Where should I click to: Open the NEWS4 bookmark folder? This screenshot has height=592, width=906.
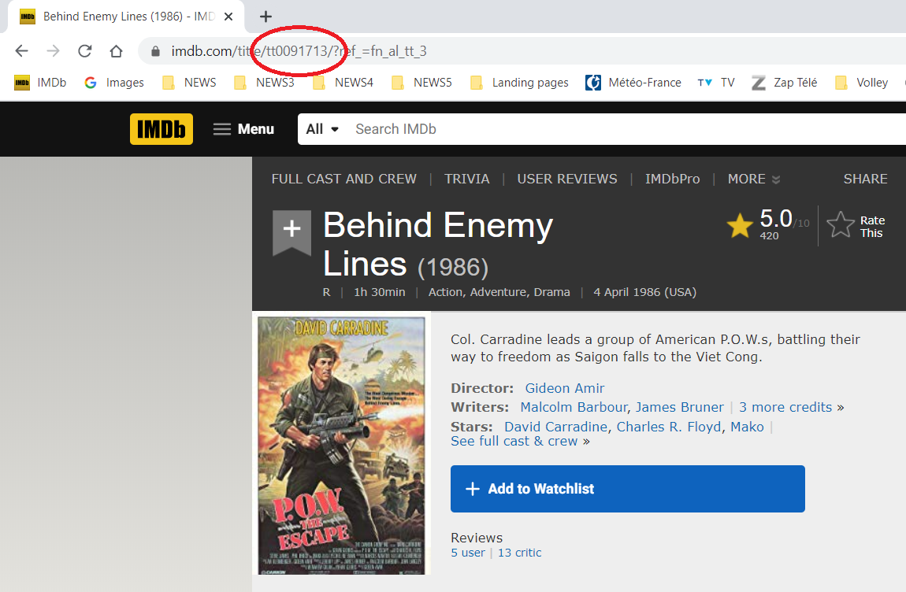coord(343,83)
